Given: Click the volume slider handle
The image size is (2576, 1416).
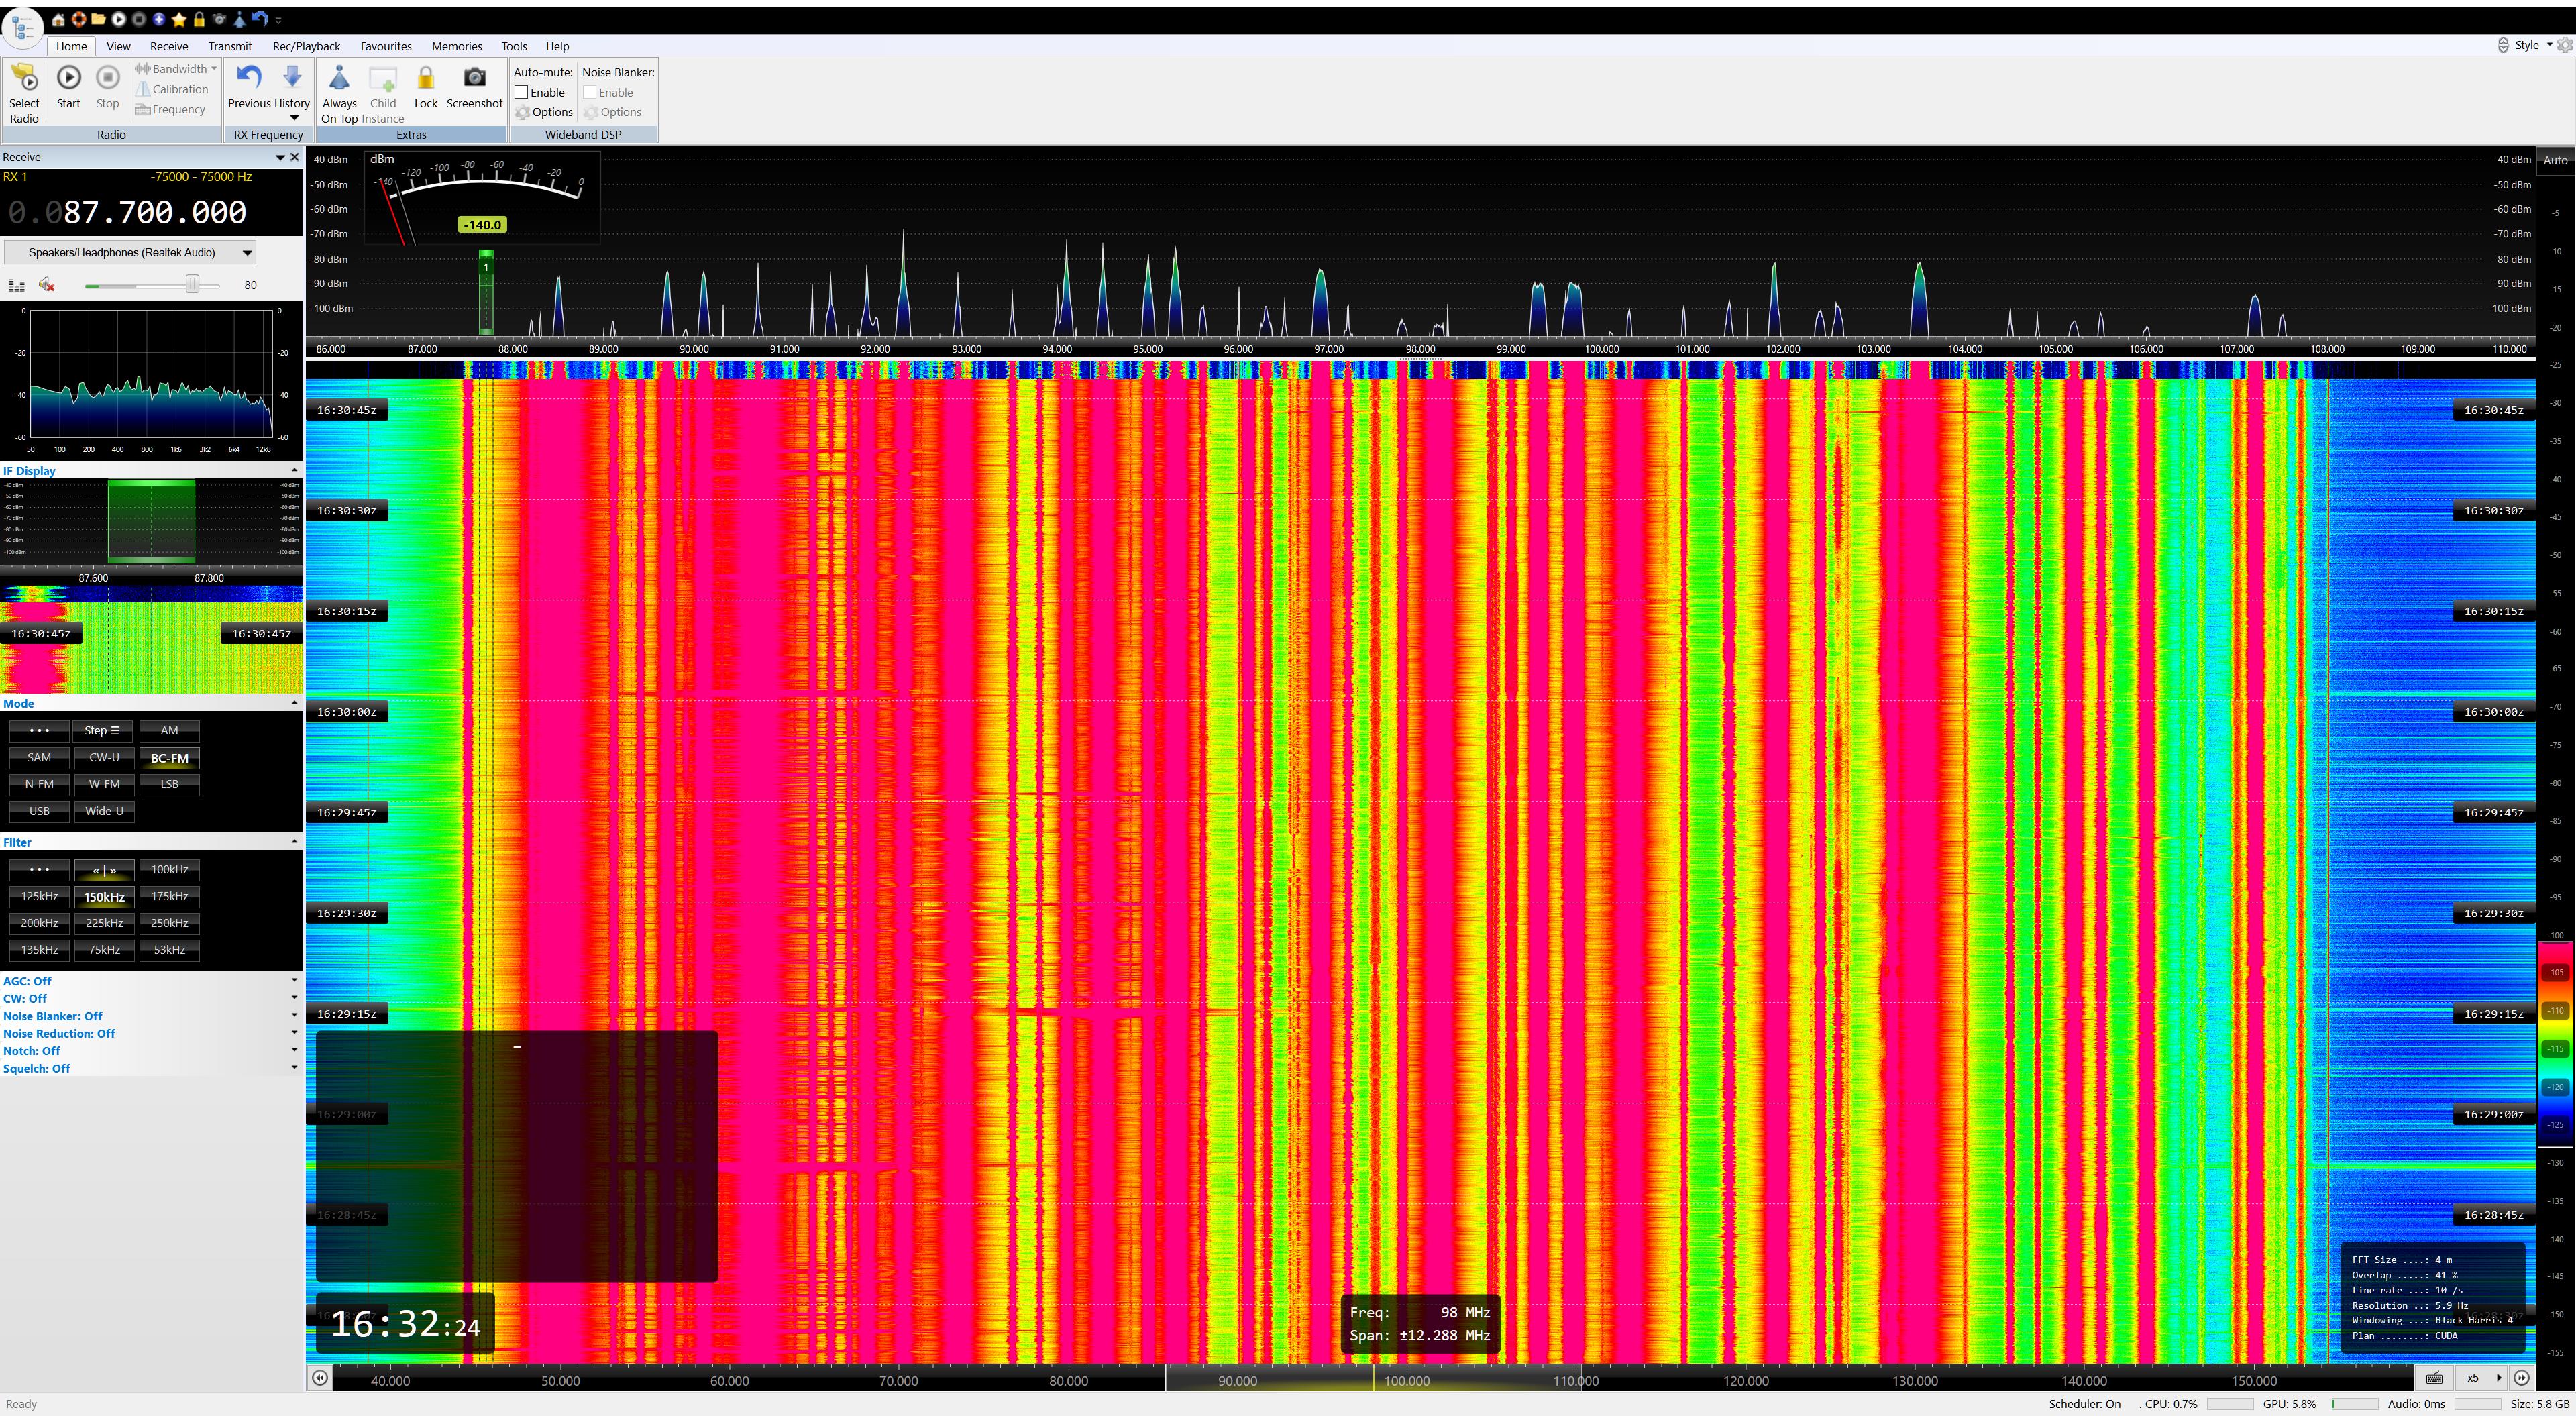Looking at the screenshot, I should pos(192,285).
